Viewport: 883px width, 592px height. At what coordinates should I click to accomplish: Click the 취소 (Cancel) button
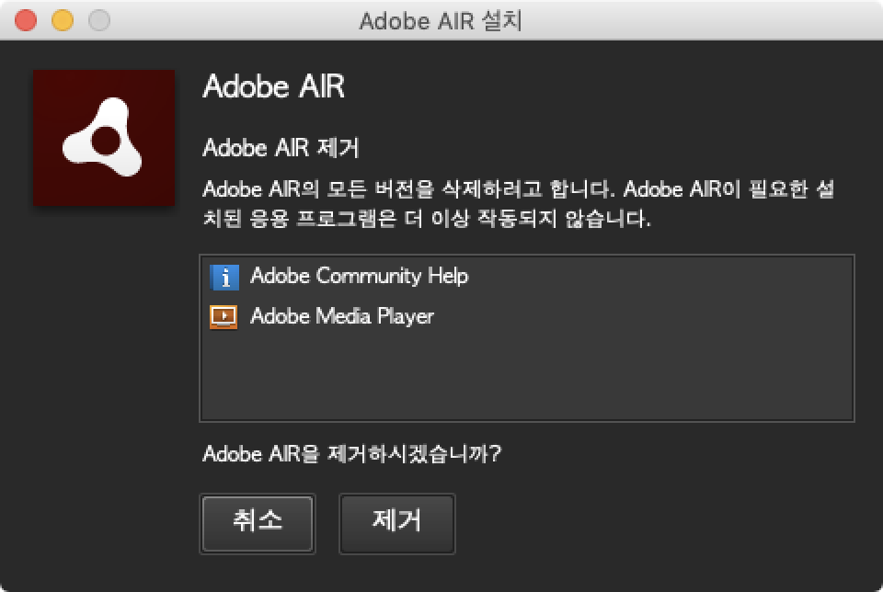click(x=258, y=523)
